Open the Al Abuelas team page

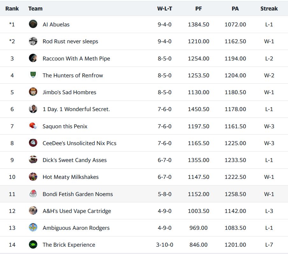pyautogui.click(x=56, y=25)
